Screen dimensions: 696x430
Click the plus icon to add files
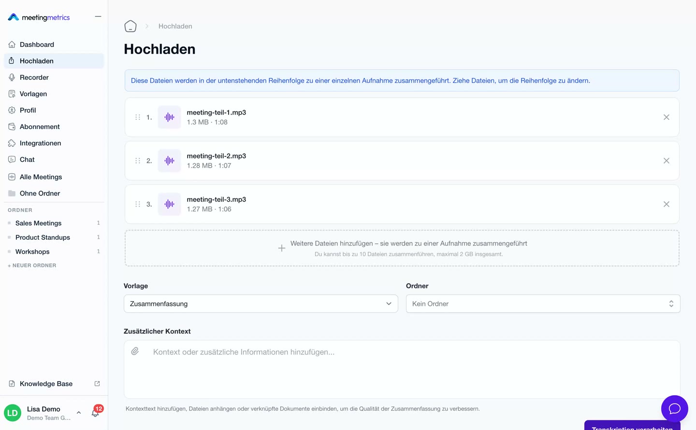282,248
